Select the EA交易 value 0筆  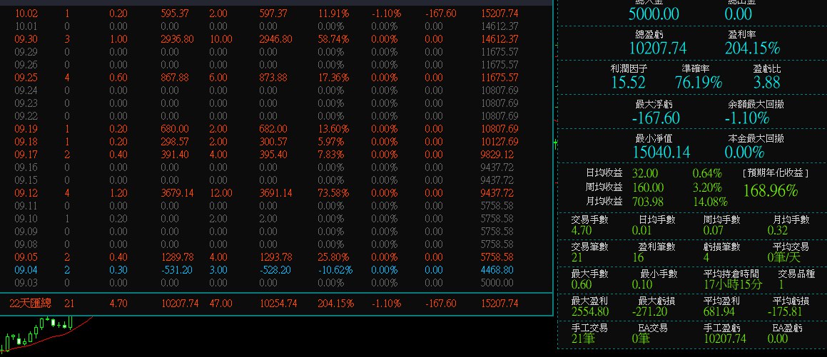(x=641, y=338)
